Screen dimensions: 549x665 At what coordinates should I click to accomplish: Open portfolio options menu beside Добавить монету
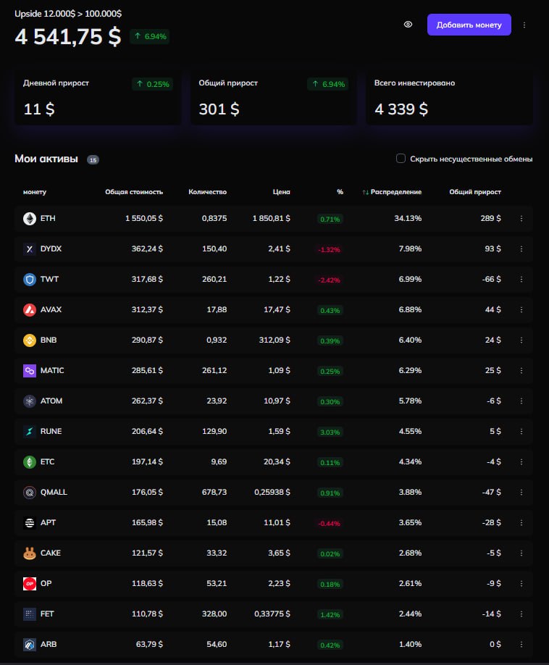524,25
